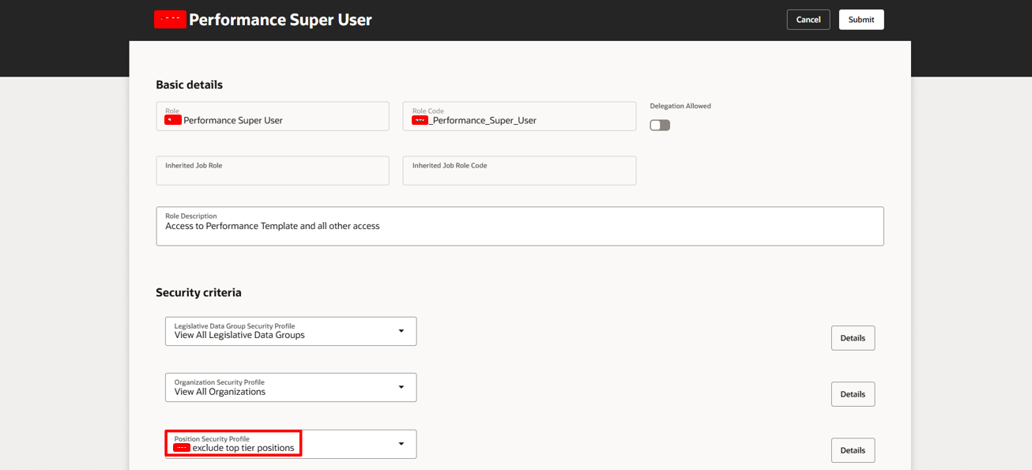Image resolution: width=1032 pixels, height=470 pixels.
Task: Click the Security criteria section heading
Action: click(x=198, y=292)
